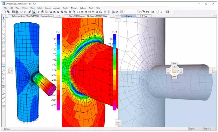This screenshot has width=218, height=132.
Task: Toggle the lock model padlock icon
Action: point(34,12)
